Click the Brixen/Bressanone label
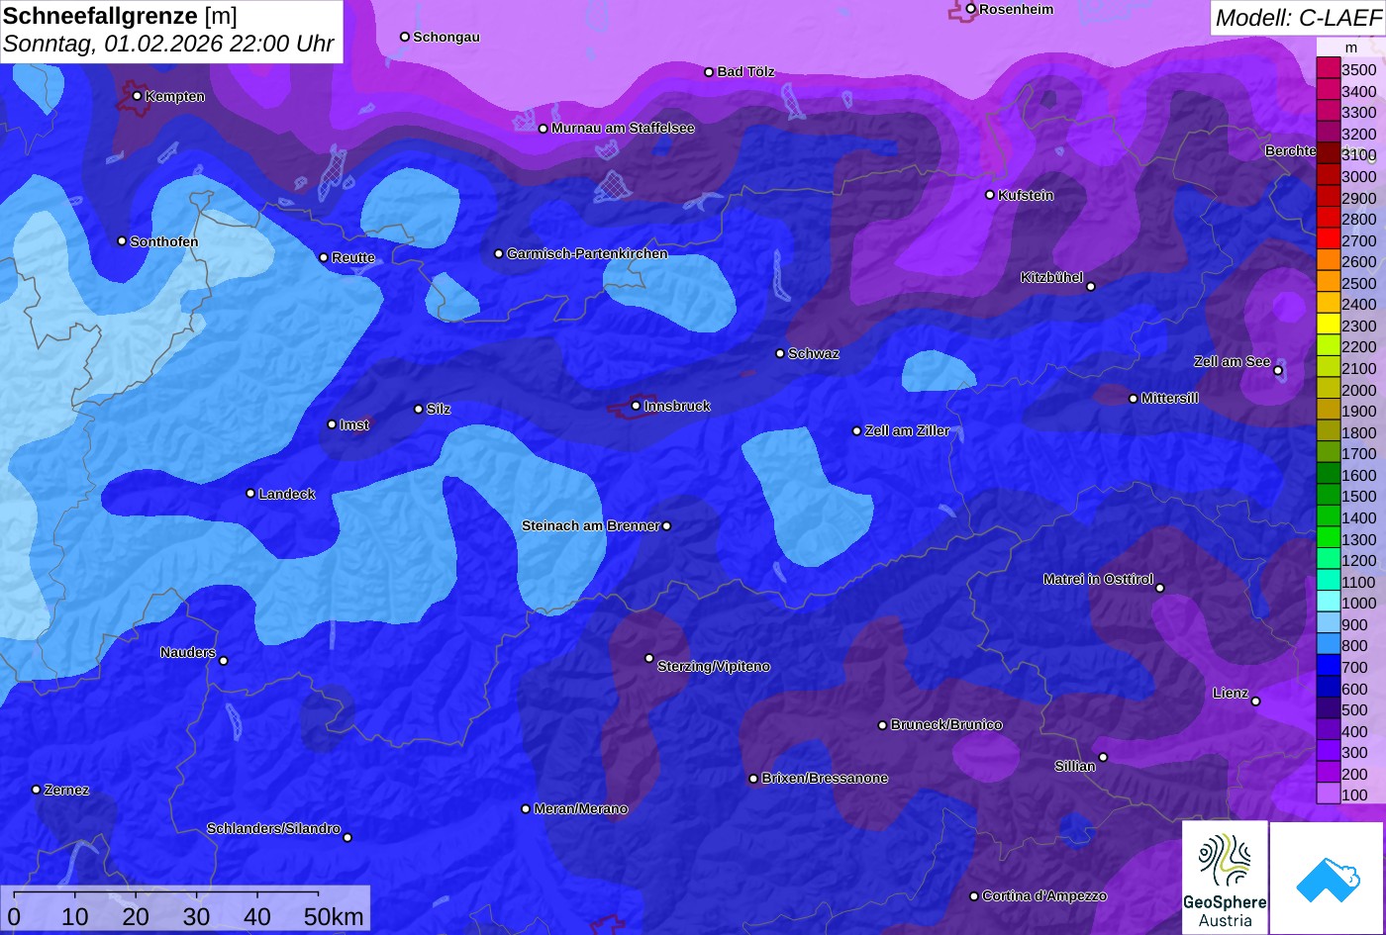Screen dimensions: 1386x935 pyautogui.click(x=825, y=778)
